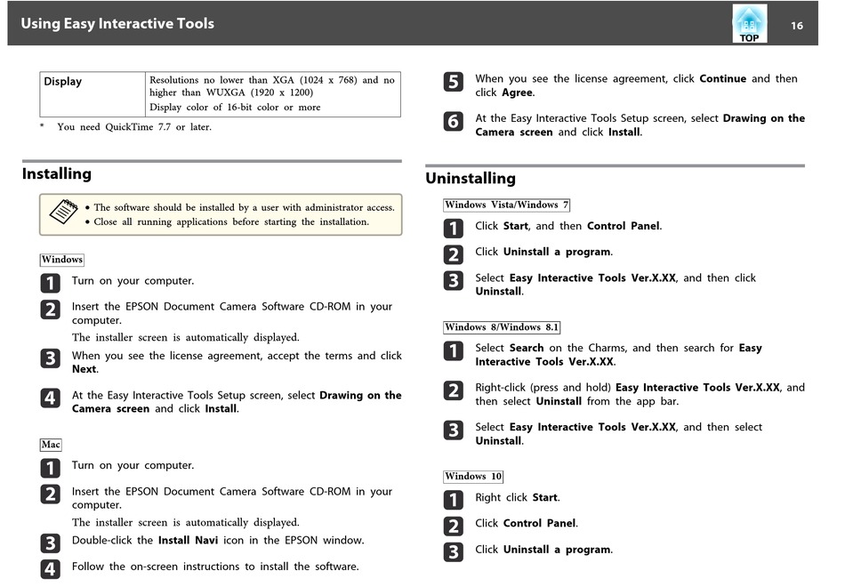Click 'Click Start, and then Control Panel.'
This screenshot has height=587, width=845.
tap(568, 226)
